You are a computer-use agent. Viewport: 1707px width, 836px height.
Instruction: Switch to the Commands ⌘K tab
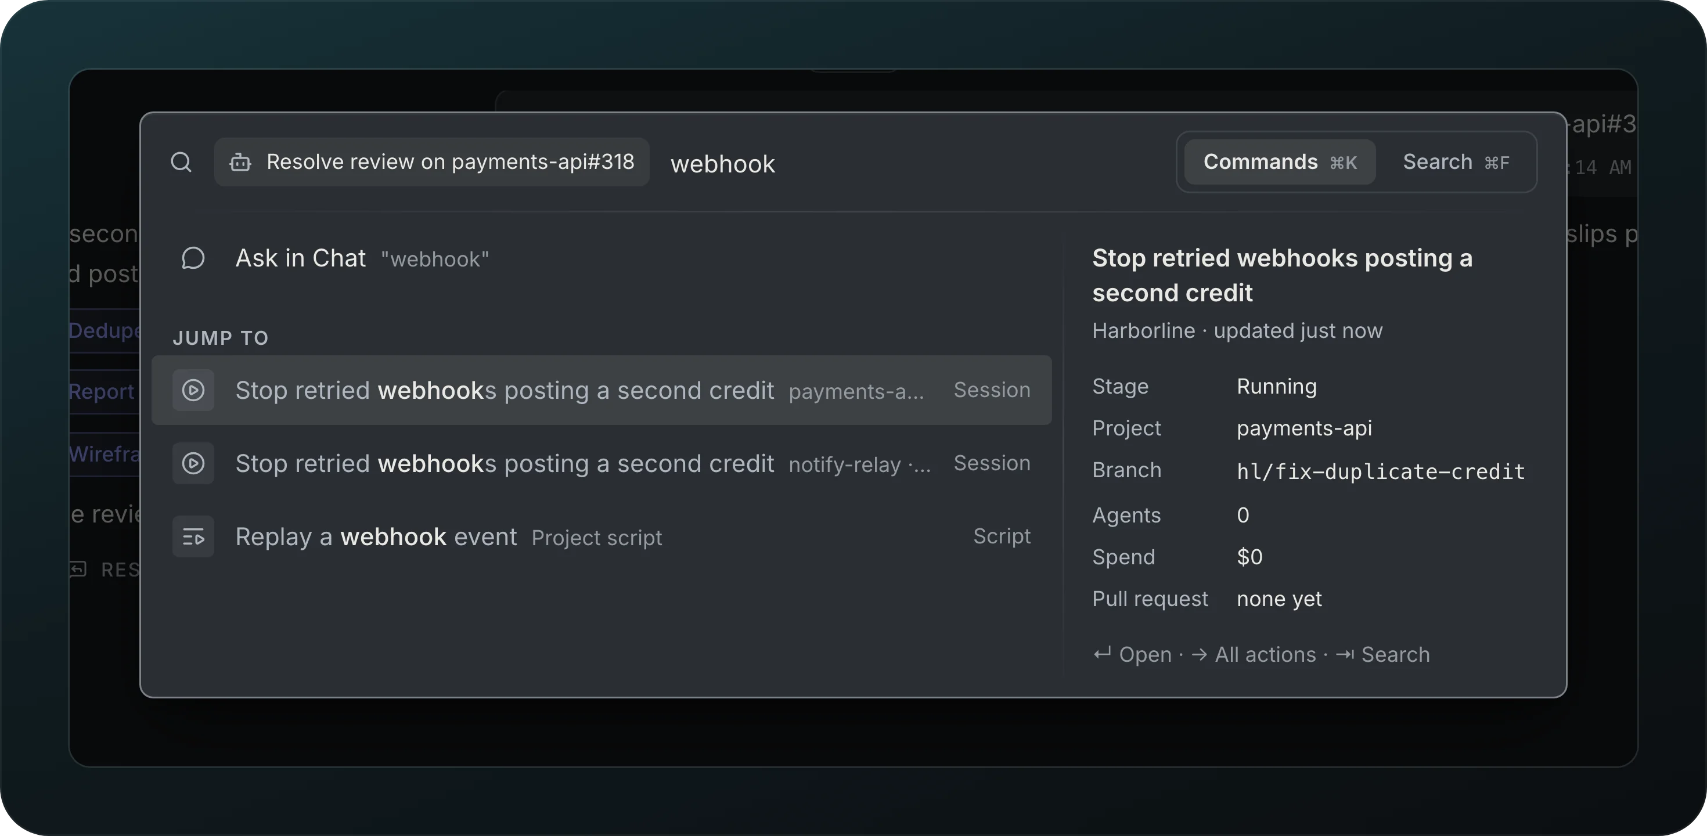[x=1280, y=163]
